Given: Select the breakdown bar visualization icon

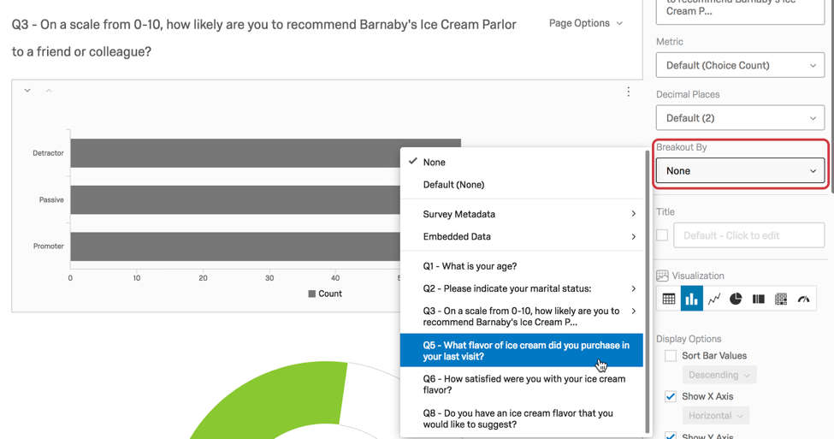Looking at the screenshot, I should (759, 299).
